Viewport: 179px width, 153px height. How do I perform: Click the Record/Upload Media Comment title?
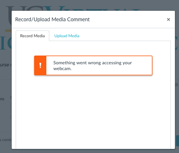52,19
